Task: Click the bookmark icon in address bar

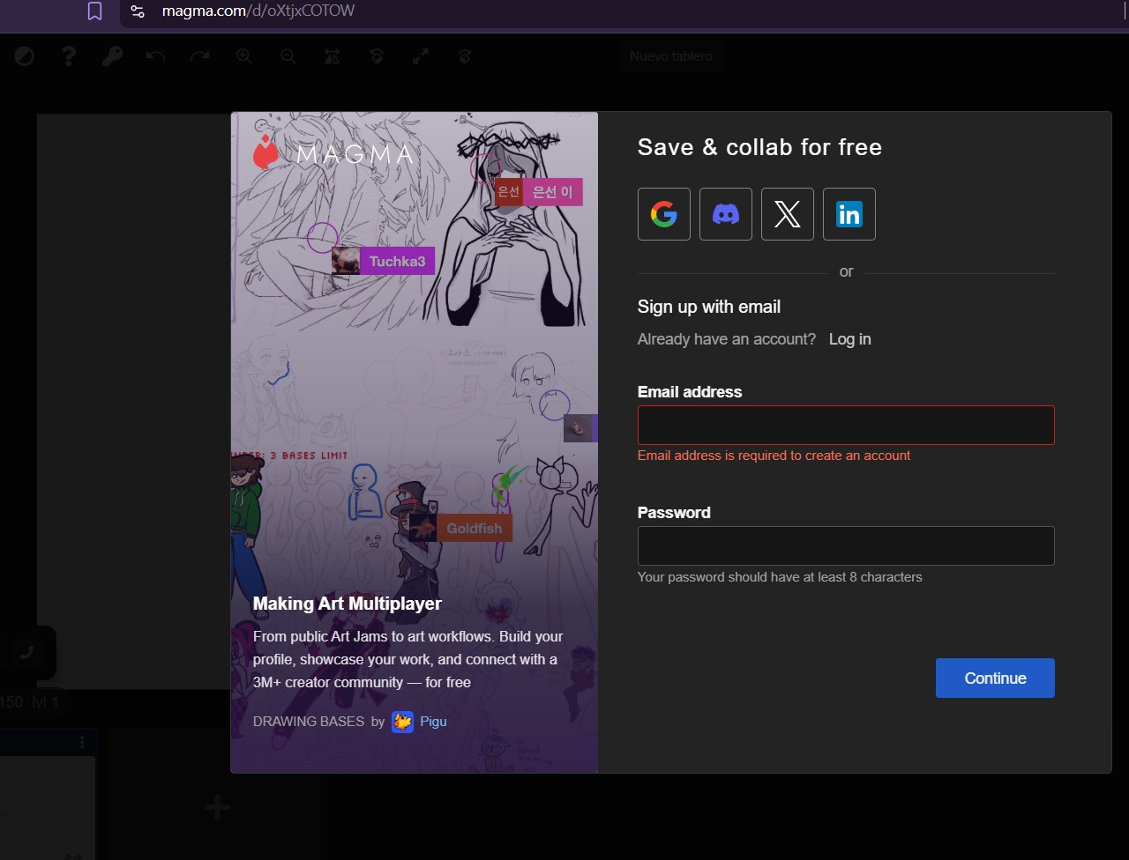Action: (x=94, y=11)
